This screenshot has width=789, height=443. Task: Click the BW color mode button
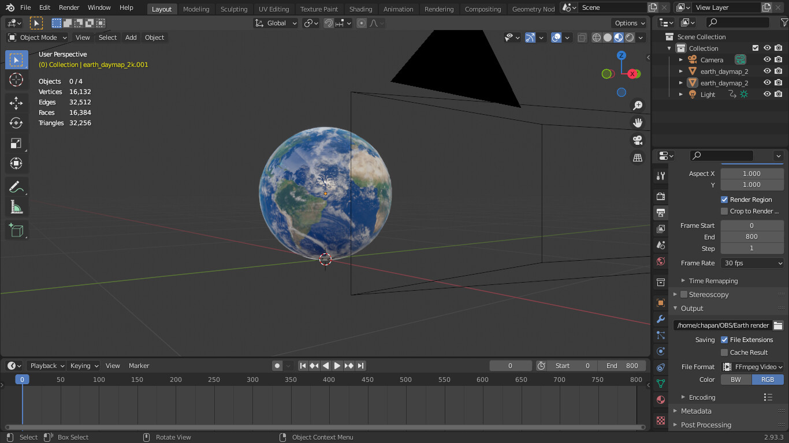coord(736,380)
